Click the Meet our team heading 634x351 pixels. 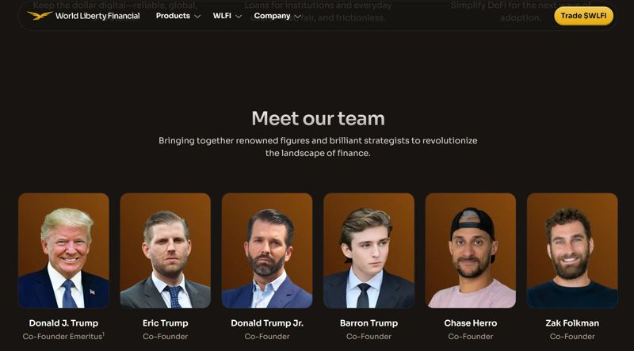point(319,119)
